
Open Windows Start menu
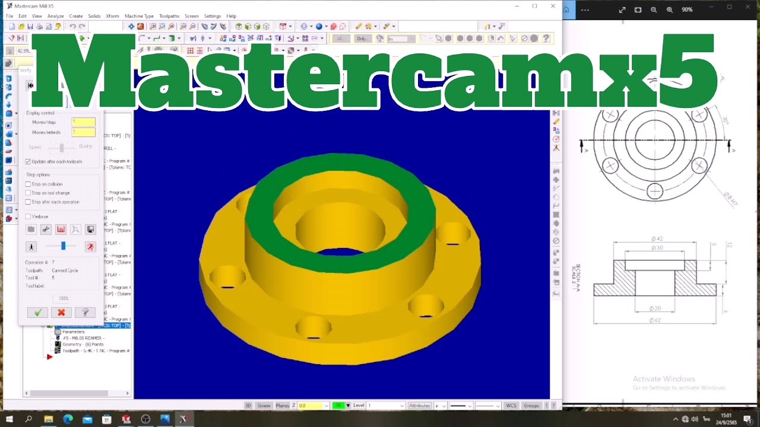coord(9,419)
